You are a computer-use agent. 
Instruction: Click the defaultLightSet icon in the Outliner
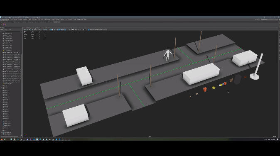3,132
